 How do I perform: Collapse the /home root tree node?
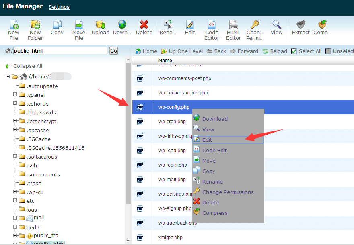(x=8, y=76)
